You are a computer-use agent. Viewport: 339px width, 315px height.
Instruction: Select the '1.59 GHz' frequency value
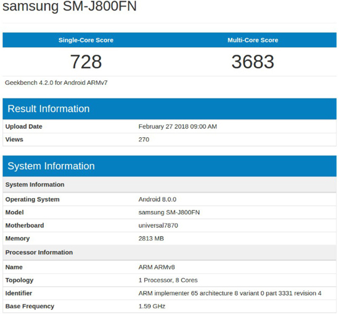point(152,306)
